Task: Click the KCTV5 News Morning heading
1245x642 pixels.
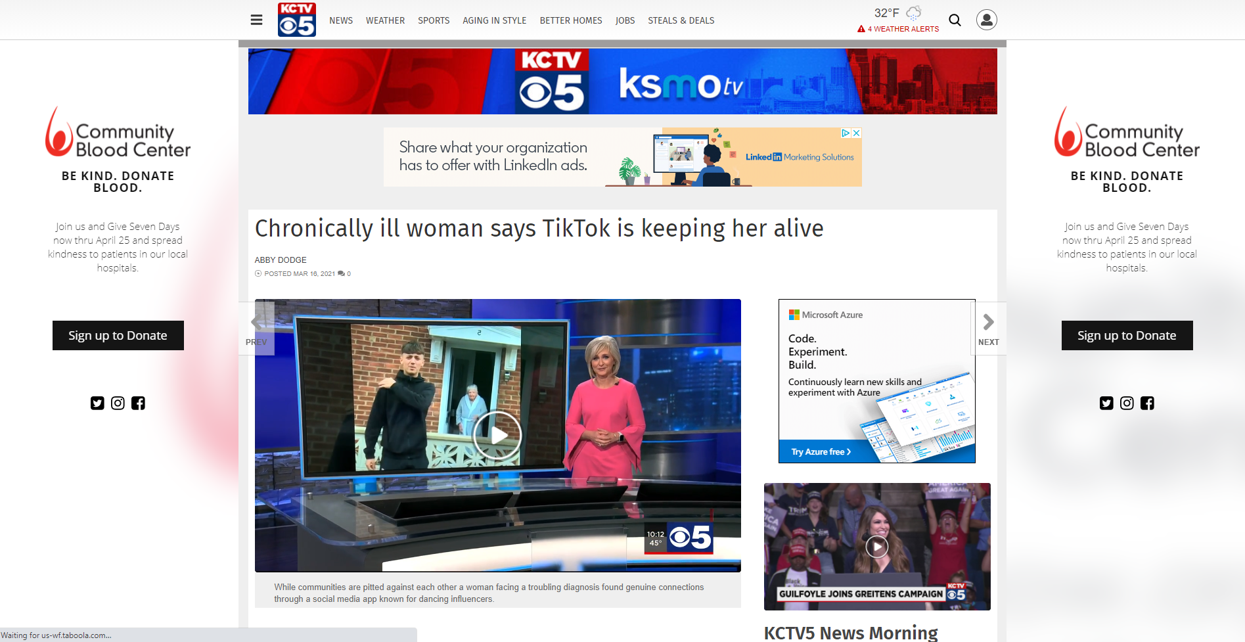Action: pos(851,632)
